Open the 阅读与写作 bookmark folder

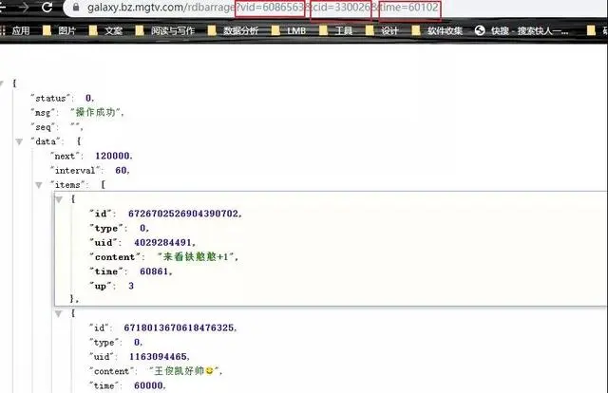[x=165, y=30]
